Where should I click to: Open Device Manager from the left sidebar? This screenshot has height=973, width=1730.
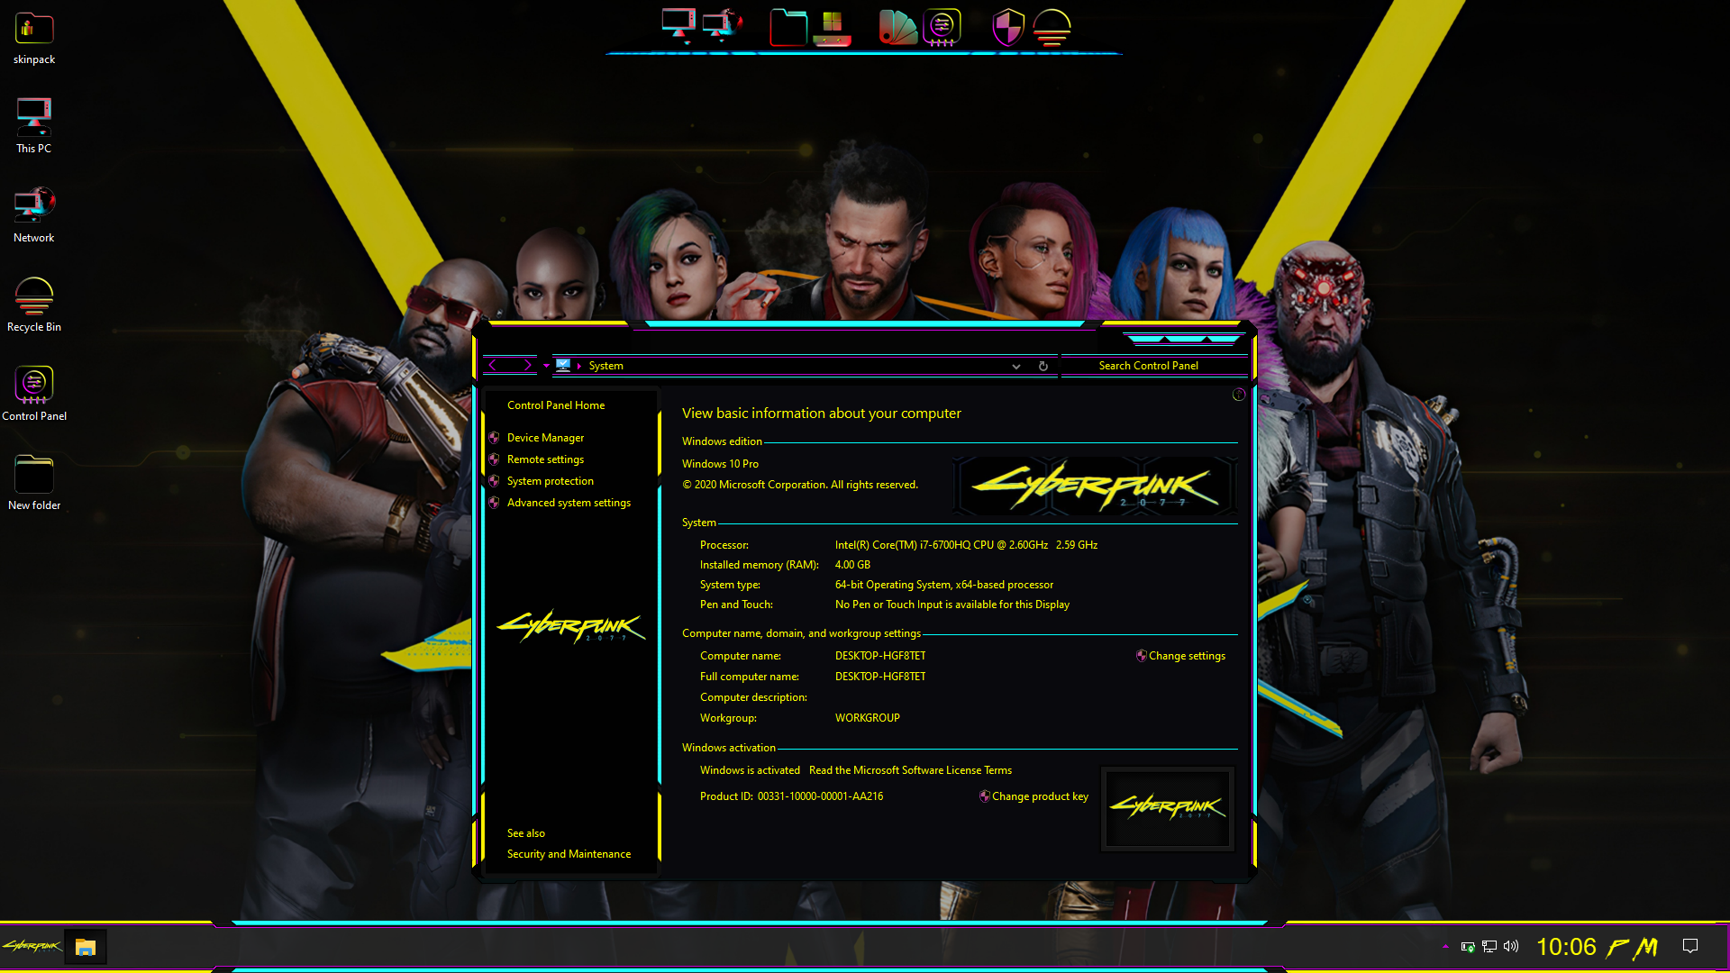545,438
